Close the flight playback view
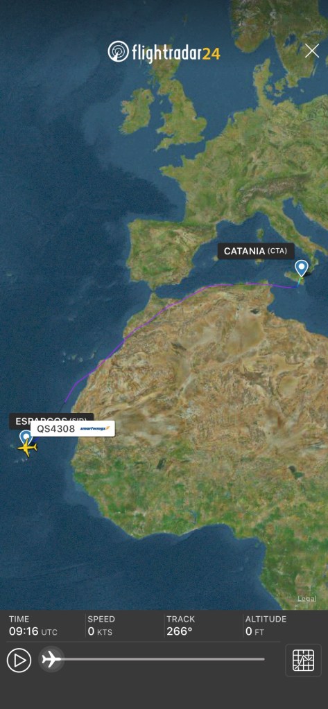The image size is (328, 709). click(312, 51)
